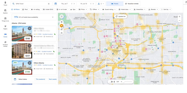Open the Hotel class filter dropdown

click(125, 9)
